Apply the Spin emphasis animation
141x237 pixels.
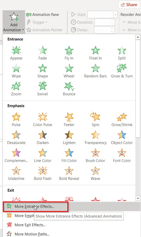pos(95,120)
